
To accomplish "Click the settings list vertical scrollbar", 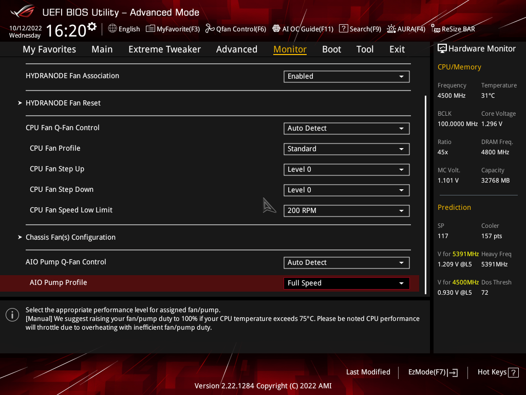I will (x=426, y=195).
